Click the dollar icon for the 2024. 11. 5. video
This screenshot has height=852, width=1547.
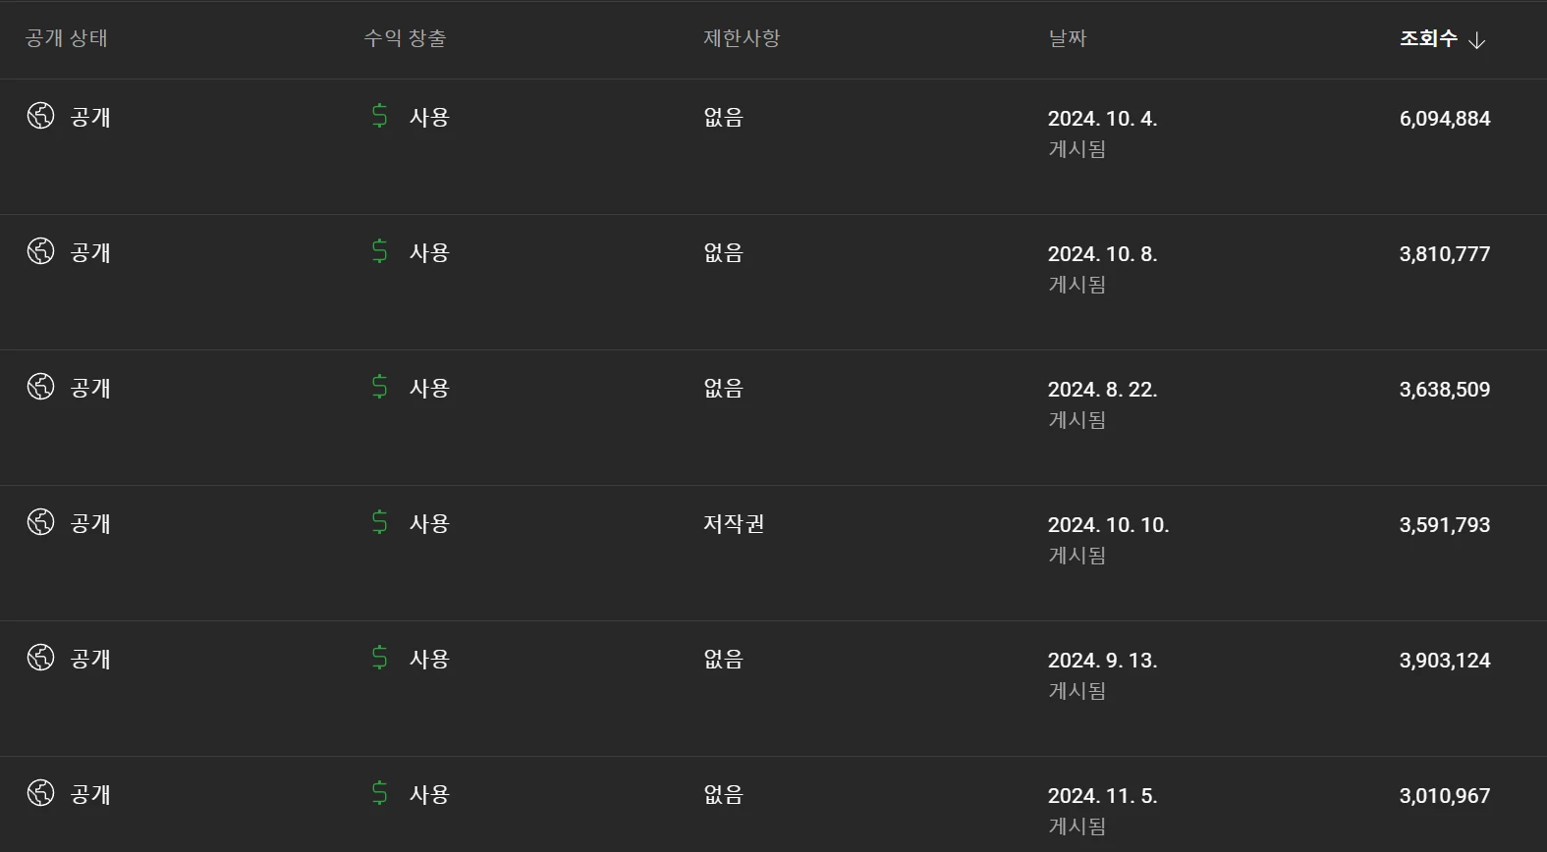[x=380, y=793]
